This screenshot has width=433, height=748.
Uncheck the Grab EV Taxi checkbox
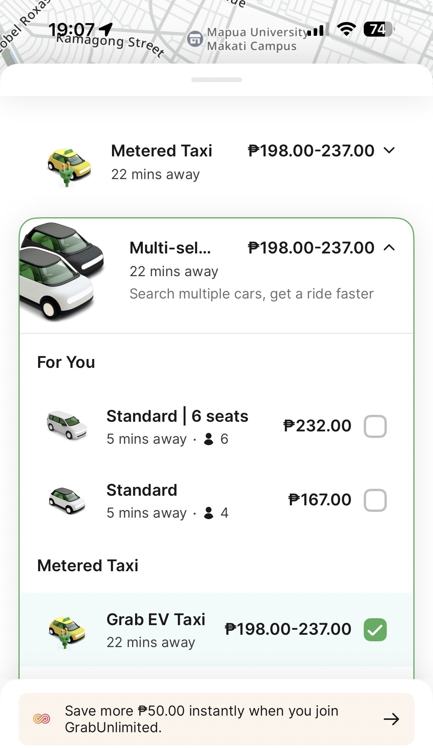[375, 630]
